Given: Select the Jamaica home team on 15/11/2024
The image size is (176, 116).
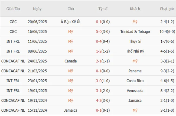Looking at the screenshot, I should (71, 110).
